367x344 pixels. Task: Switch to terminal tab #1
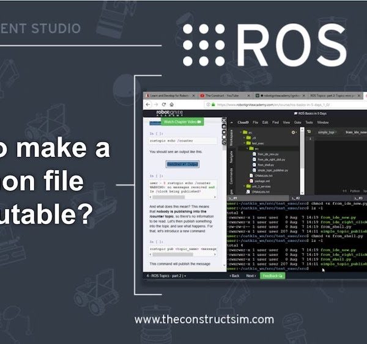click(x=258, y=198)
